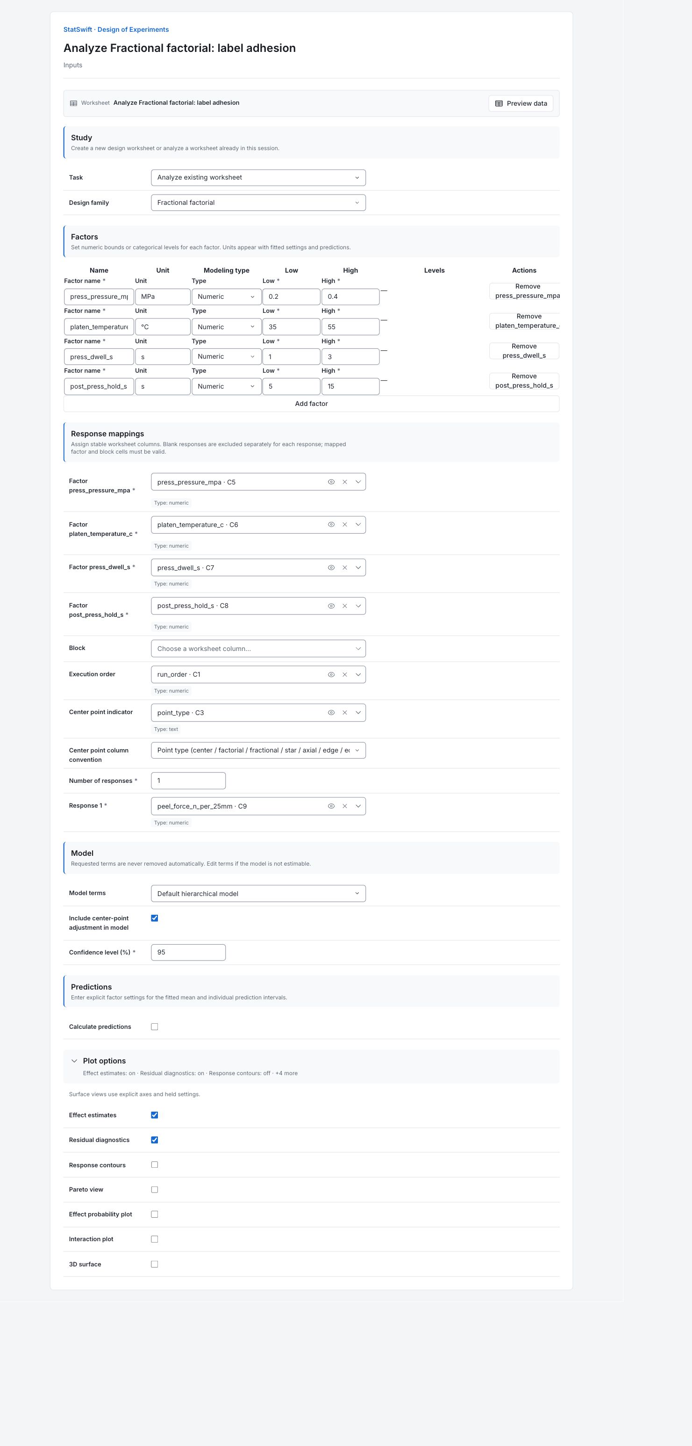Preview the press_dwell_s · C7 column
Image resolution: width=692 pixels, height=1446 pixels.
pyautogui.click(x=331, y=568)
